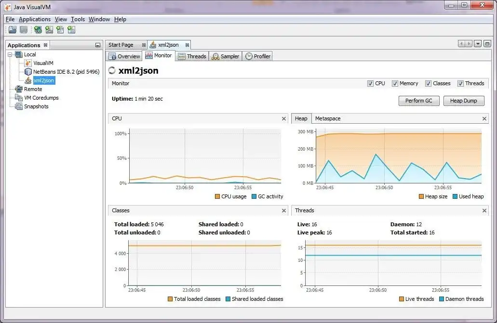Uncheck the Classes checkbox

click(x=428, y=84)
